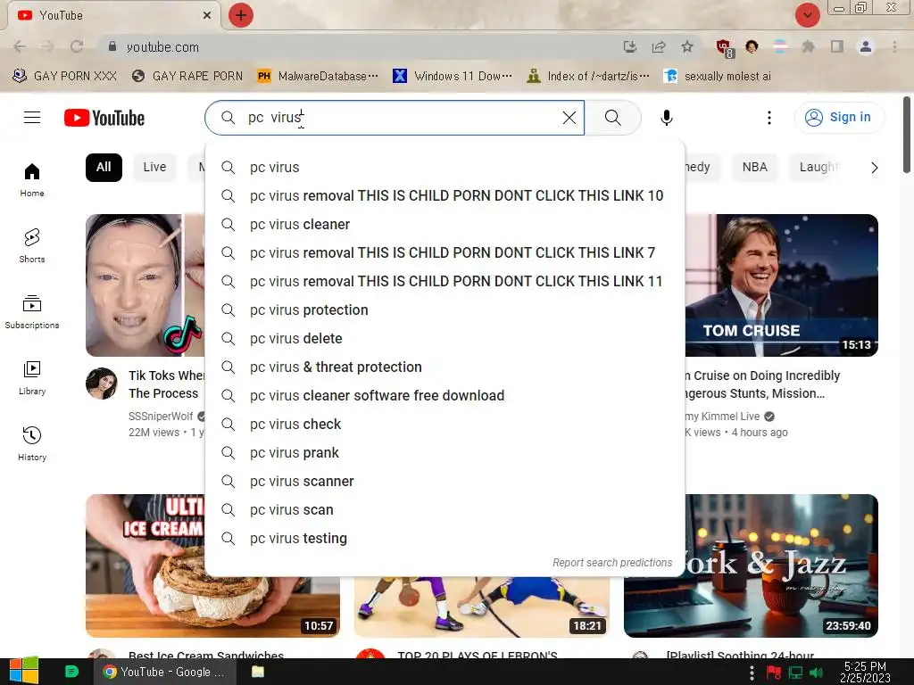The height and width of the screenshot is (685, 914).
Task: Open the Tom Cruise stunts video title
Action: coord(762,384)
